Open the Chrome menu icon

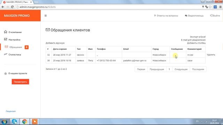220,7
